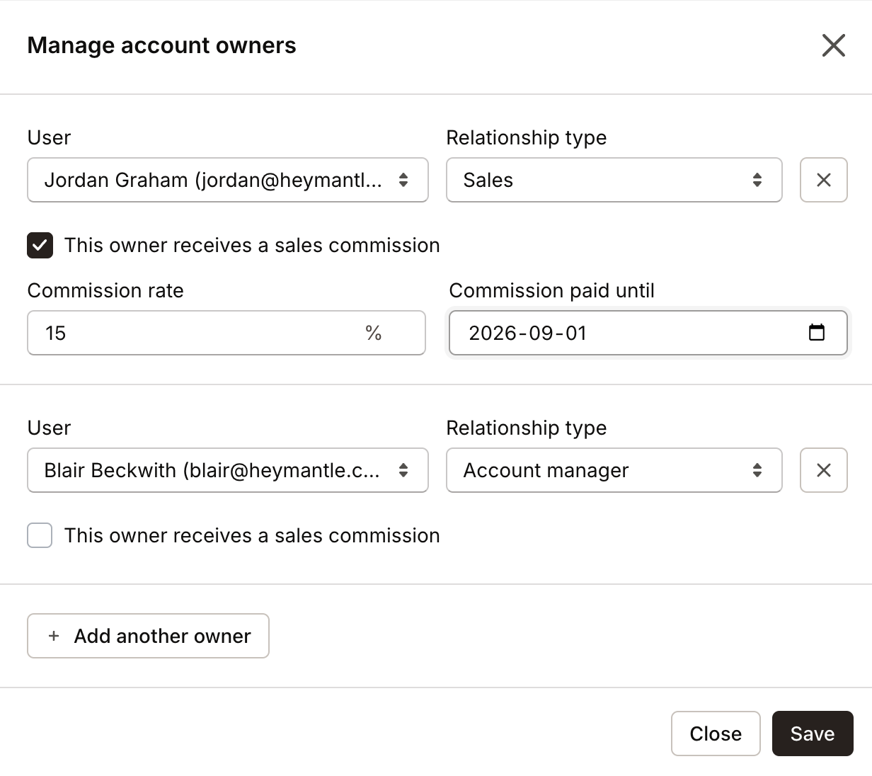Click the stepper arrows on the Sales dropdown
872x776 pixels.
[757, 180]
